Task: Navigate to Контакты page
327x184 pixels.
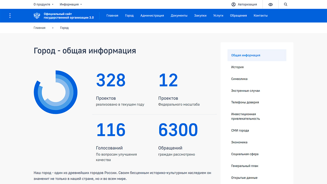Action: (261, 16)
